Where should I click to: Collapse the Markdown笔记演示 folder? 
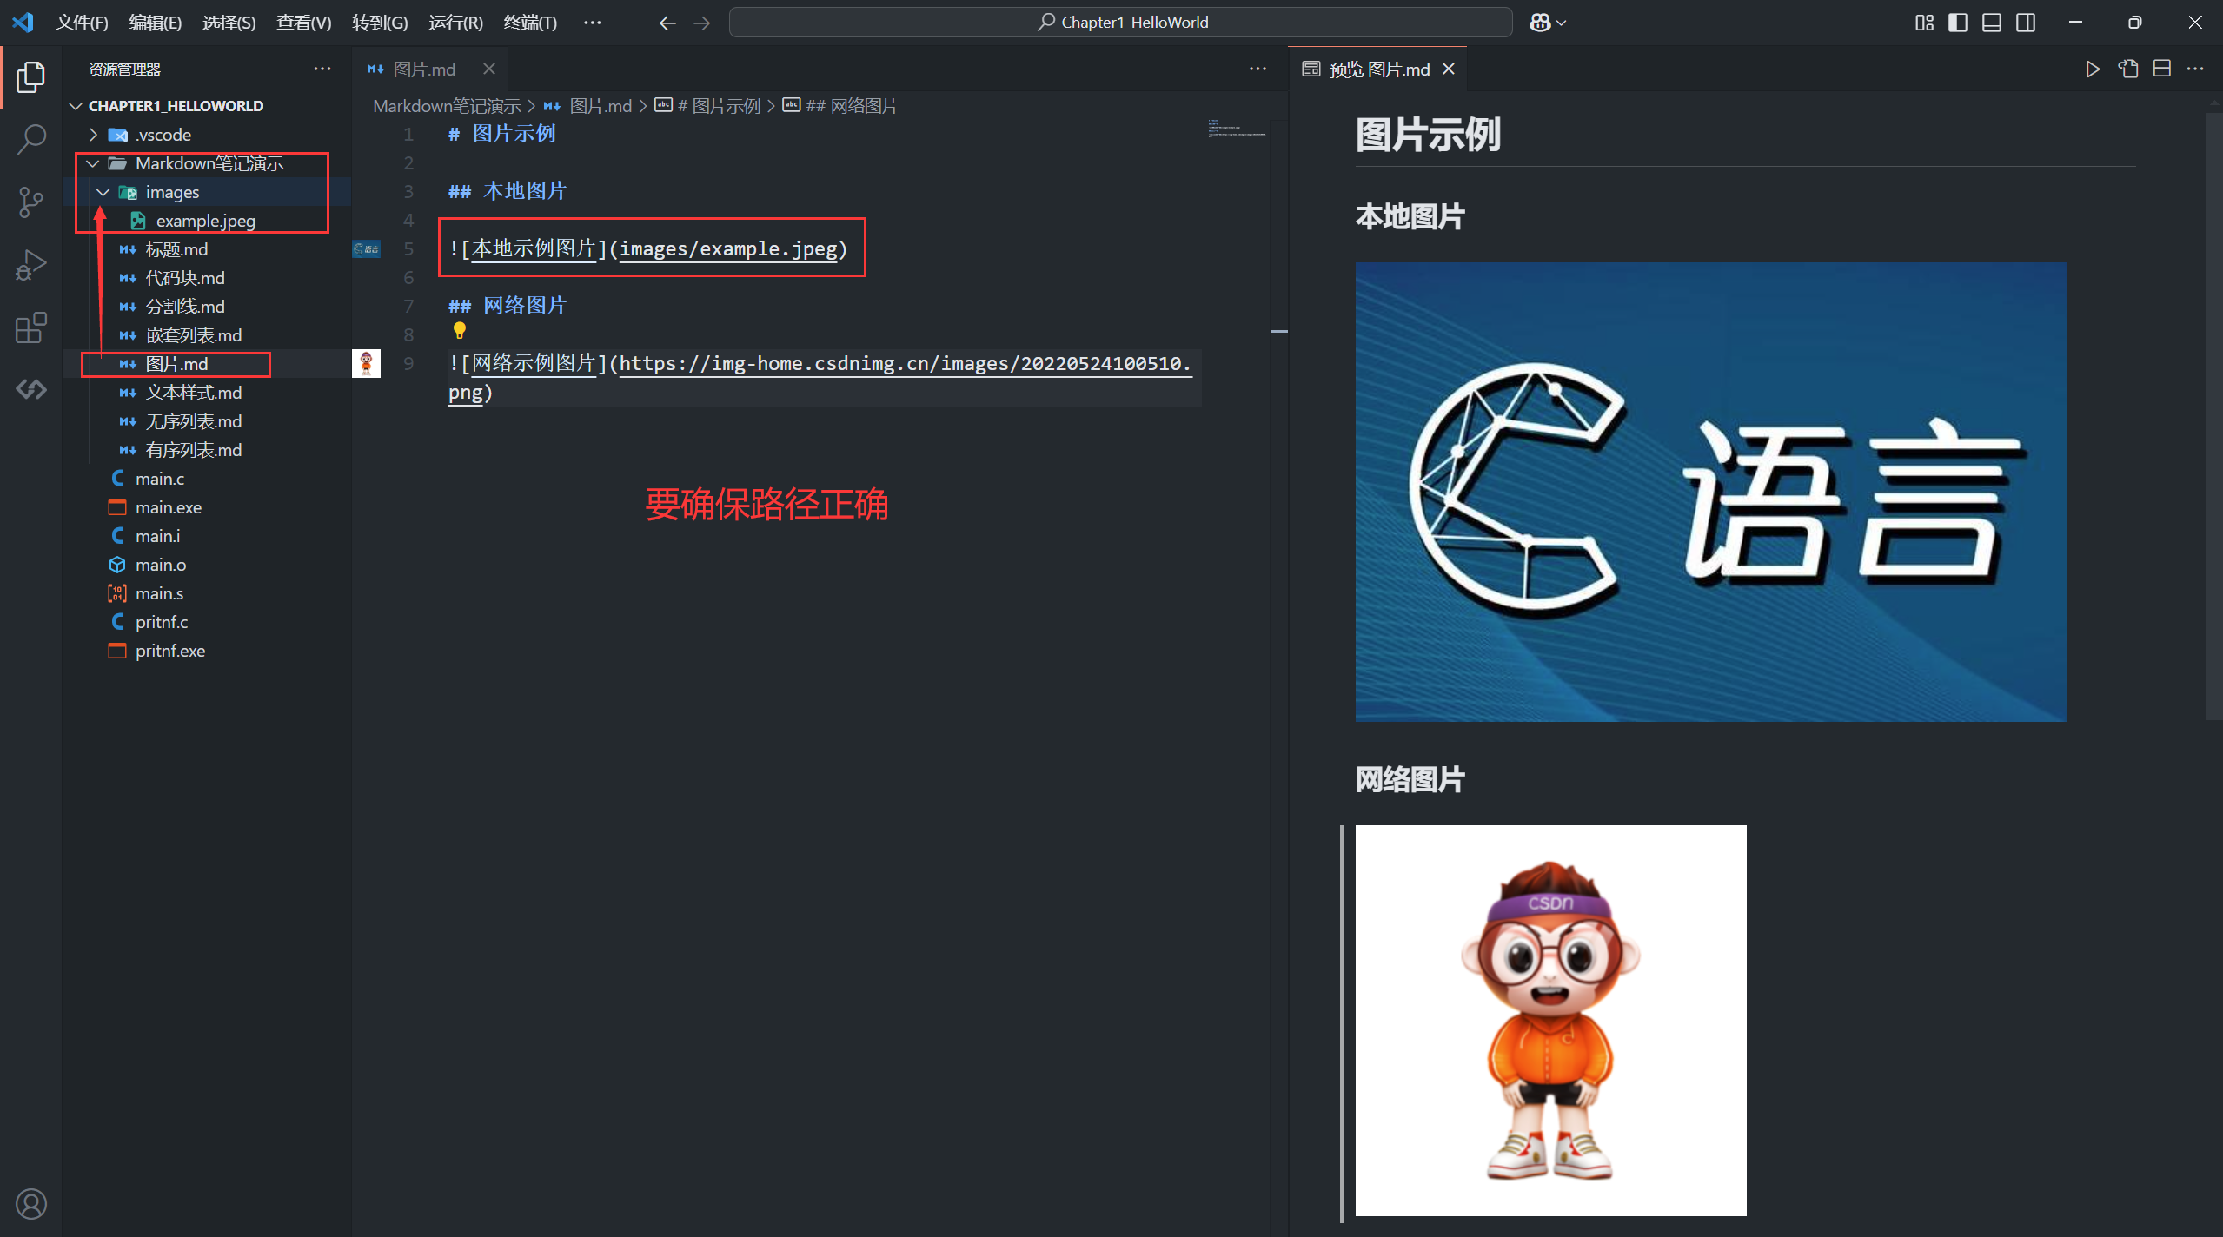pyautogui.click(x=209, y=163)
